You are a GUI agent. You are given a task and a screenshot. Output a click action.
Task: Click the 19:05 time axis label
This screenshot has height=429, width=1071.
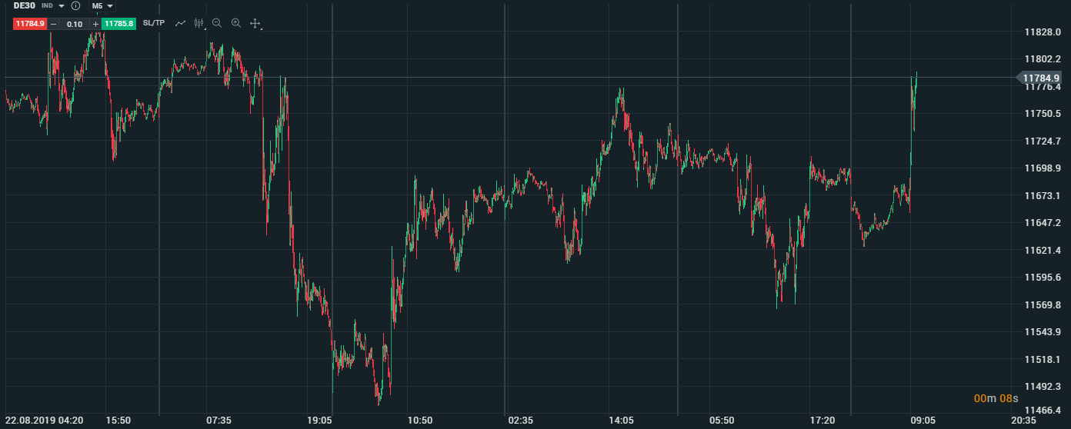tap(319, 421)
